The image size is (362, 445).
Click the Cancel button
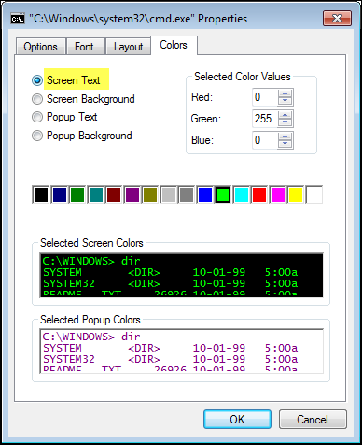point(313,420)
